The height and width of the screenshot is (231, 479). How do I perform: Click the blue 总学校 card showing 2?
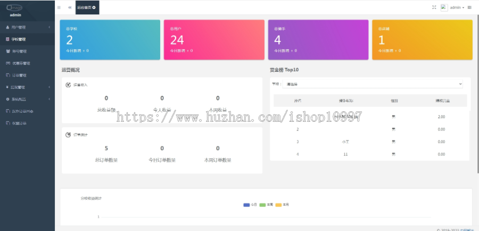110,40
